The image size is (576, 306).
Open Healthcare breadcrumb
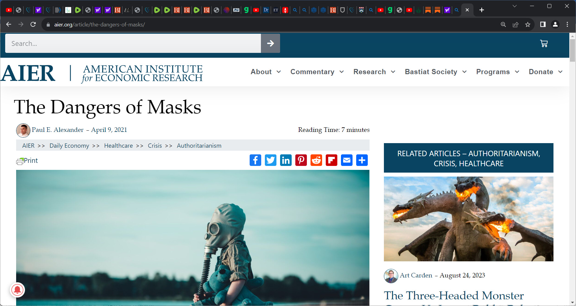point(118,146)
